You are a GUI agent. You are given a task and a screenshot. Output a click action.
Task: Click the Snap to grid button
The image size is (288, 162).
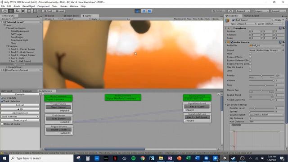pos(20,120)
